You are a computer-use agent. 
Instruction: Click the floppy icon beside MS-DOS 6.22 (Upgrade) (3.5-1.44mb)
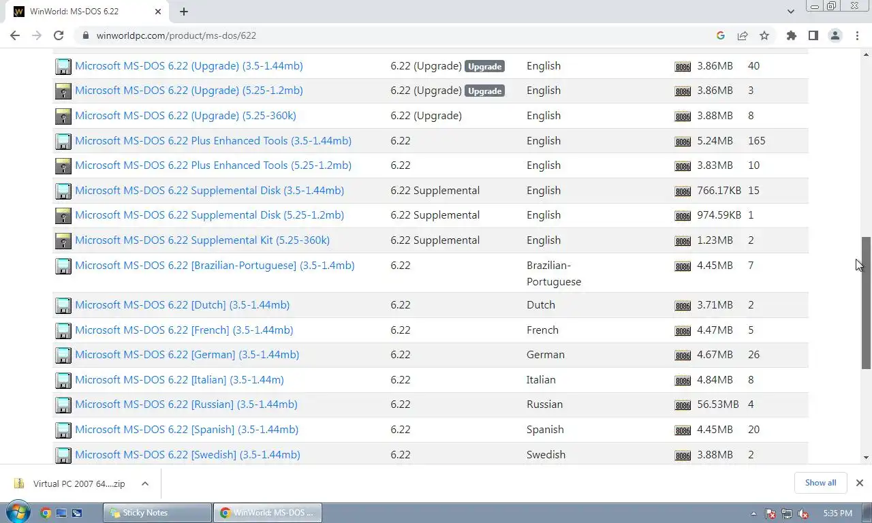[x=63, y=66]
